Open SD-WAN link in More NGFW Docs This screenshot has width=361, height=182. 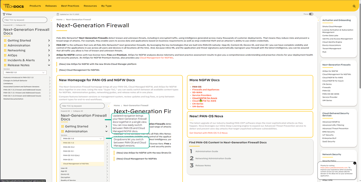click(197, 93)
